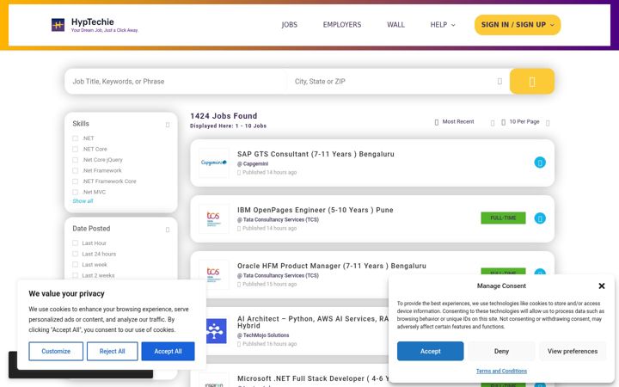Open Oracle HFM Product Manager job

(332, 266)
